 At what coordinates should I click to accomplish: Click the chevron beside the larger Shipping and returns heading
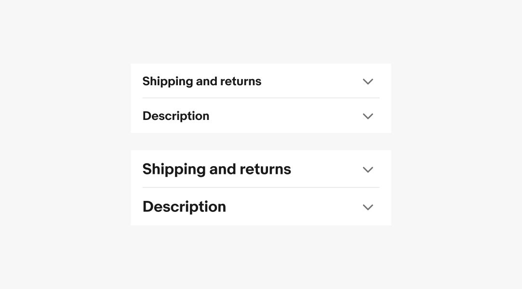click(x=368, y=170)
